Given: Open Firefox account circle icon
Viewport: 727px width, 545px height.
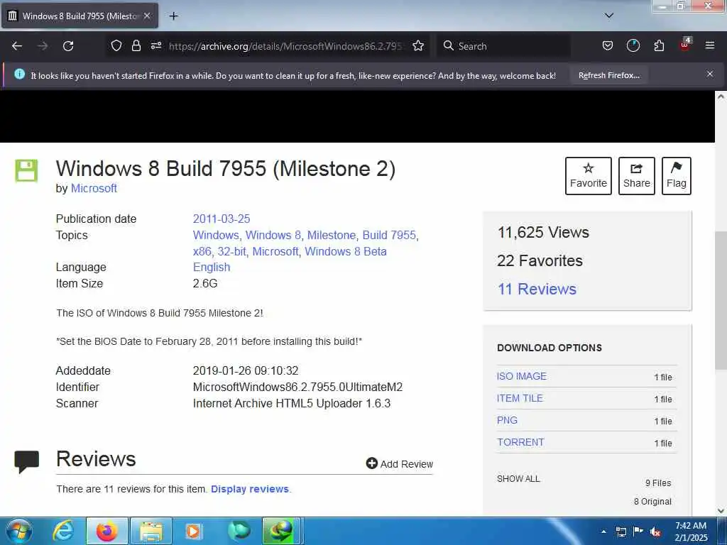Looking at the screenshot, I should 633,46.
